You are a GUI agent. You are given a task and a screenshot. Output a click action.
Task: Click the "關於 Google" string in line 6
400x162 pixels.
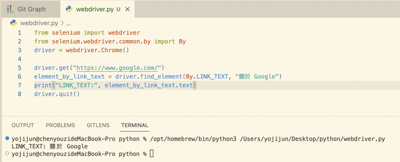tap(257, 77)
